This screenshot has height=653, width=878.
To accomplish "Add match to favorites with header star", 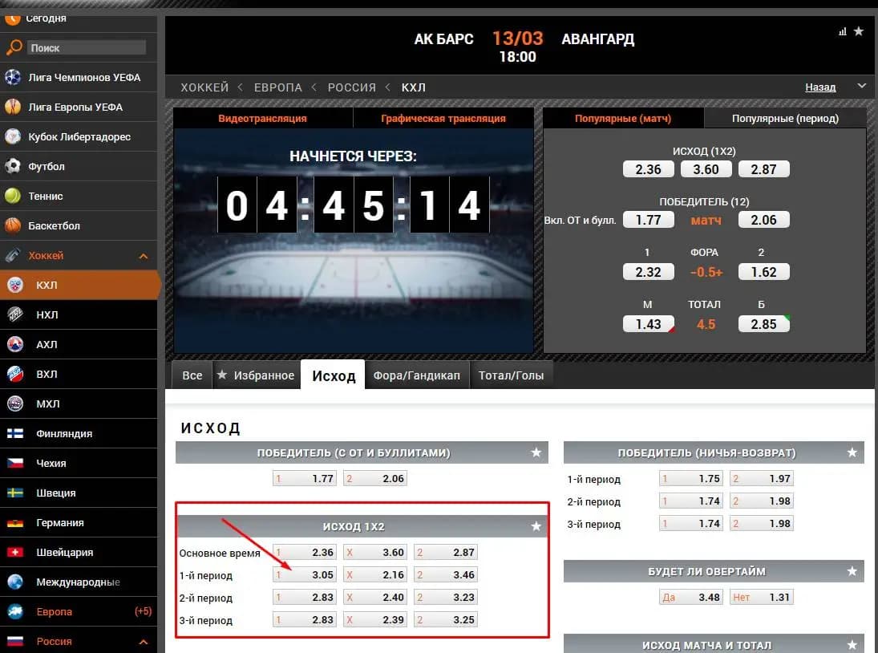I will tap(859, 31).
